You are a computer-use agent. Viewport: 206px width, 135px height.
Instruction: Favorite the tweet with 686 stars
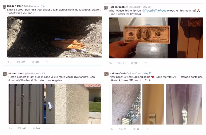click(x=33, y=62)
